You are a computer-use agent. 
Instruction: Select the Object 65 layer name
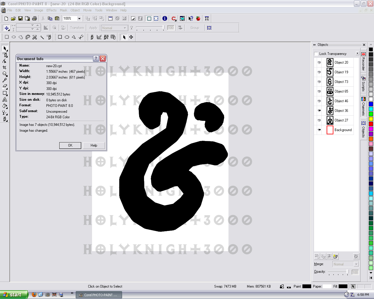(x=341, y=91)
